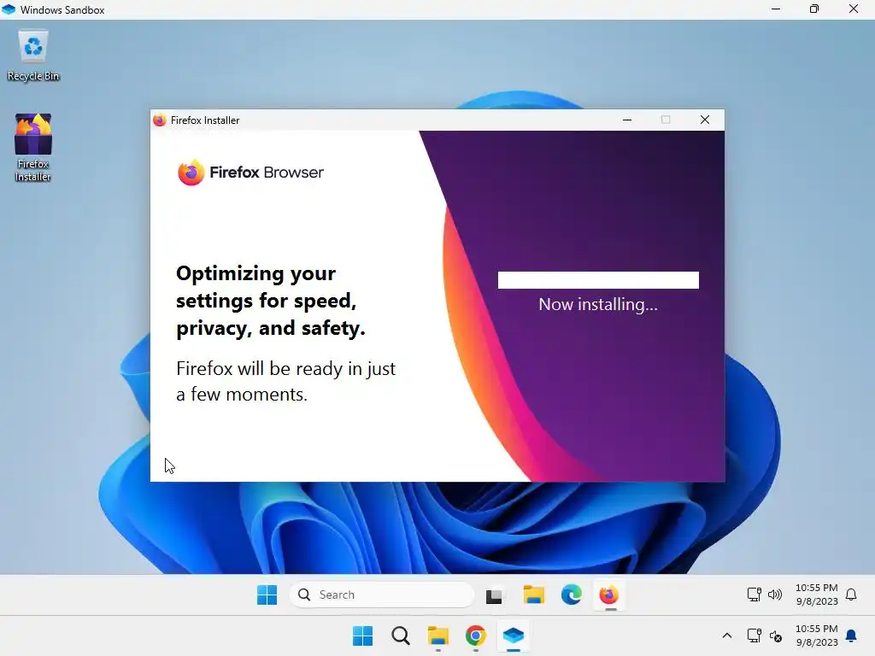Screen dimensions: 875x656
Task: Switch to Google Chrome on the host taskbar
Action: click(476, 635)
